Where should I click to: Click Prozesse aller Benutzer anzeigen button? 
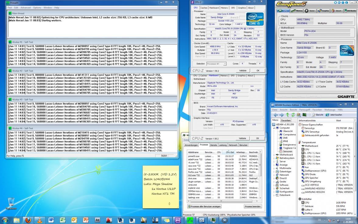click(204, 206)
